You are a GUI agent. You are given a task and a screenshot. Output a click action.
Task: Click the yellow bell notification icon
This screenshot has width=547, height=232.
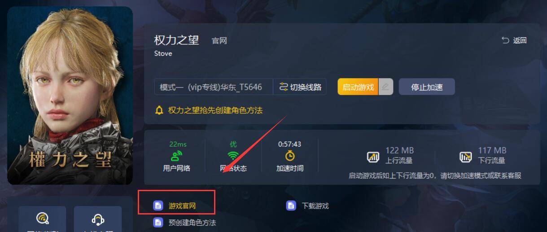[x=159, y=110]
